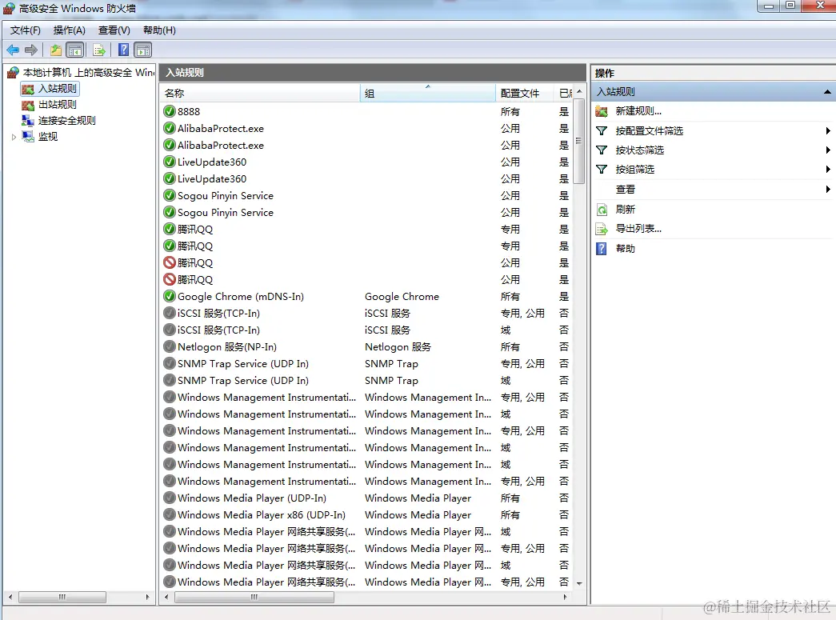
Task: Click the Back arrow toolbar icon
Action: (13, 50)
